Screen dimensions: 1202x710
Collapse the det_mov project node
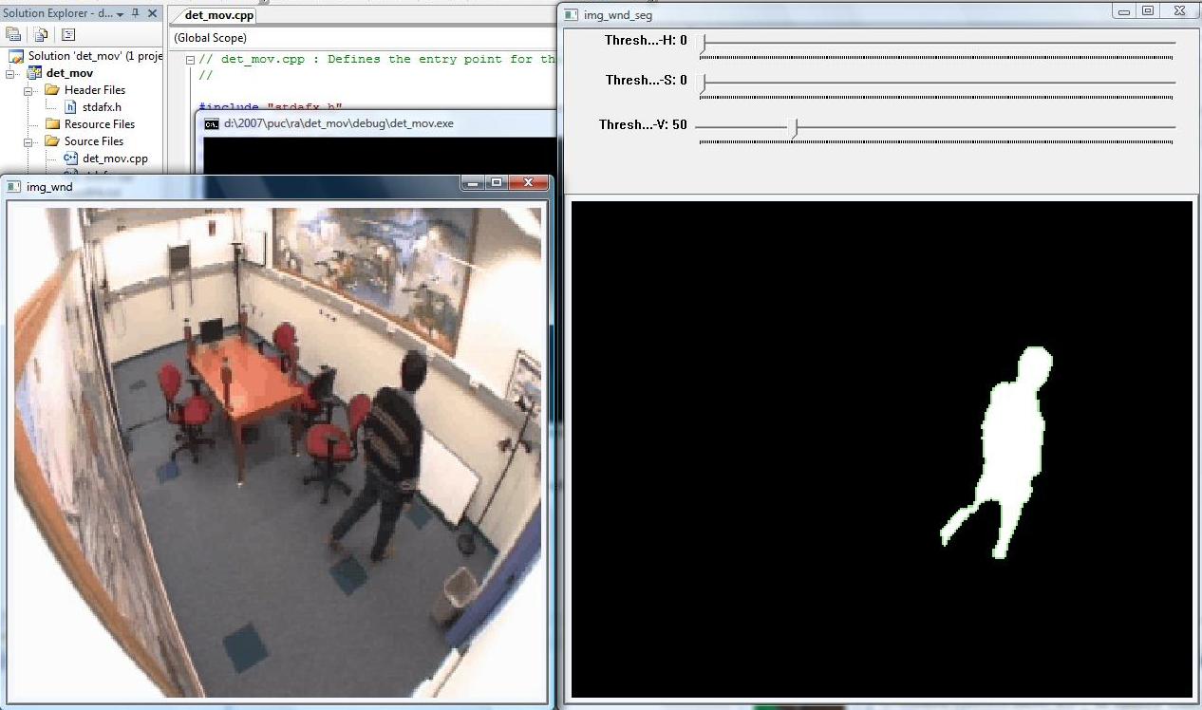click(x=11, y=73)
